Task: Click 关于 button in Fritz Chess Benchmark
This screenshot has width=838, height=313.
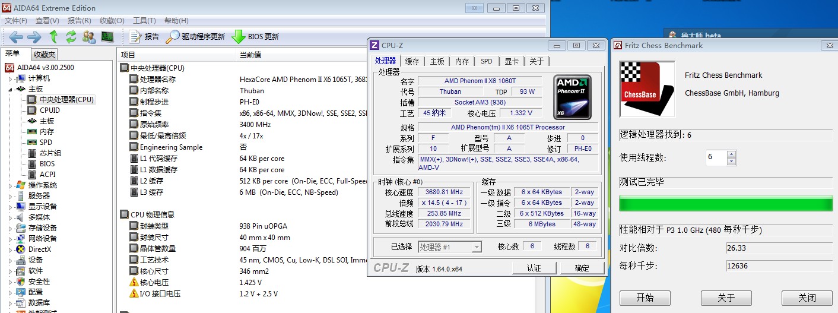Action: (x=726, y=298)
